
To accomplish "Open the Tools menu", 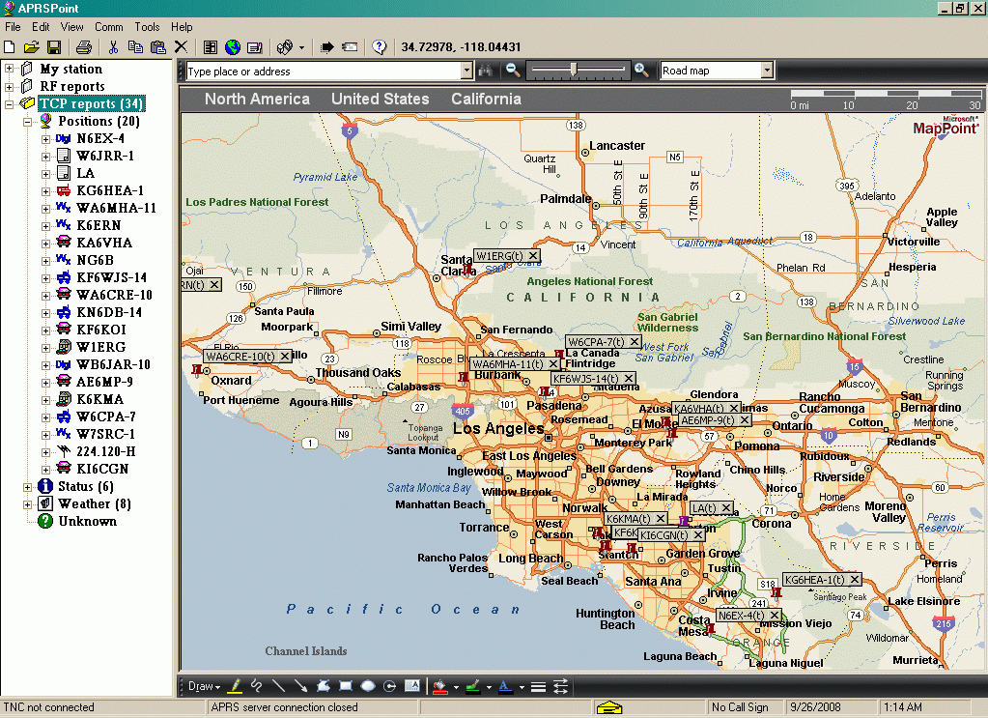I will [147, 27].
